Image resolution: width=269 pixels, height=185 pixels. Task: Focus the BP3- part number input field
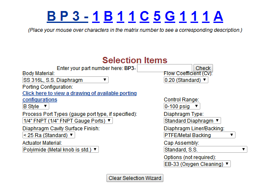(165, 68)
